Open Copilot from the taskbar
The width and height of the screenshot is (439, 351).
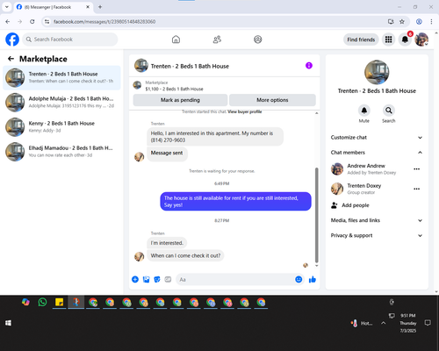[25, 302]
